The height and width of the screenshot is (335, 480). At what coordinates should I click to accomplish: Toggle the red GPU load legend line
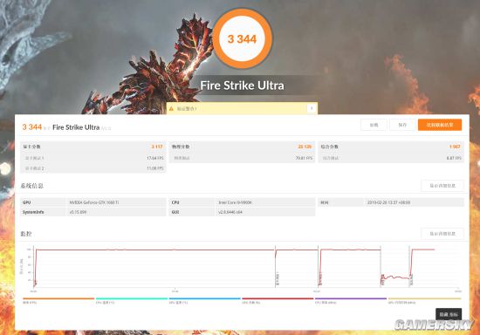tap(278, 298)
